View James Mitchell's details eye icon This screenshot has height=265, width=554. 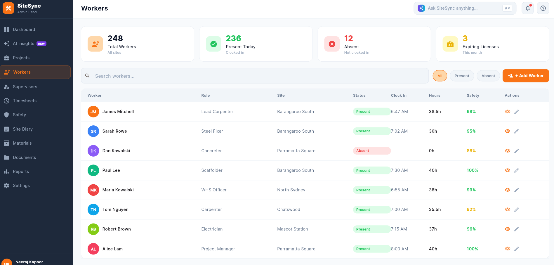click(508, 112)
